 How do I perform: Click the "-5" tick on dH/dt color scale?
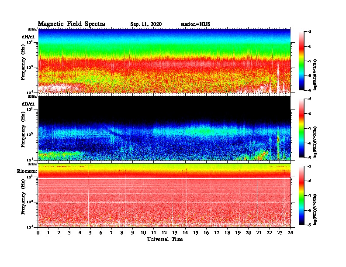[309, 32]
